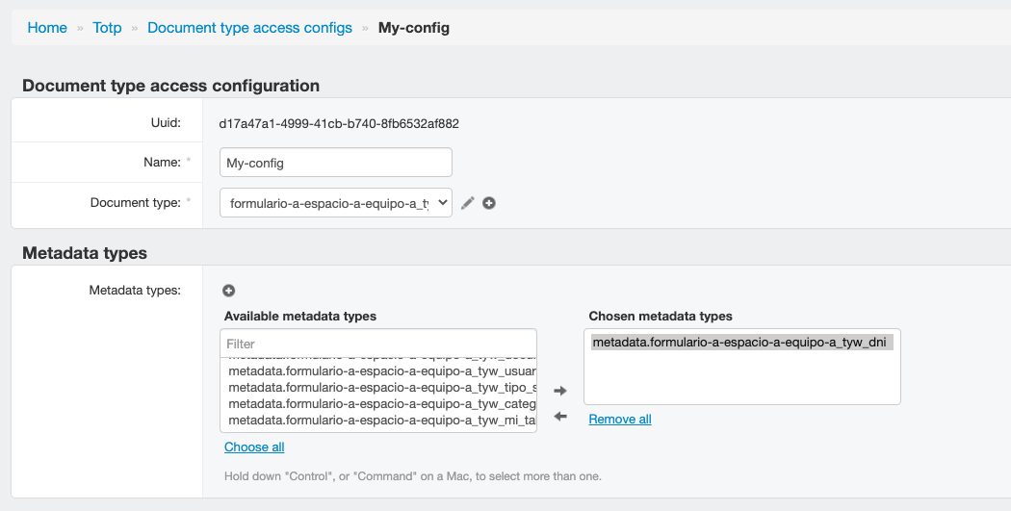Click the Uuid value text
This screenshot has width=1011, height=511.
pos(339,123)
